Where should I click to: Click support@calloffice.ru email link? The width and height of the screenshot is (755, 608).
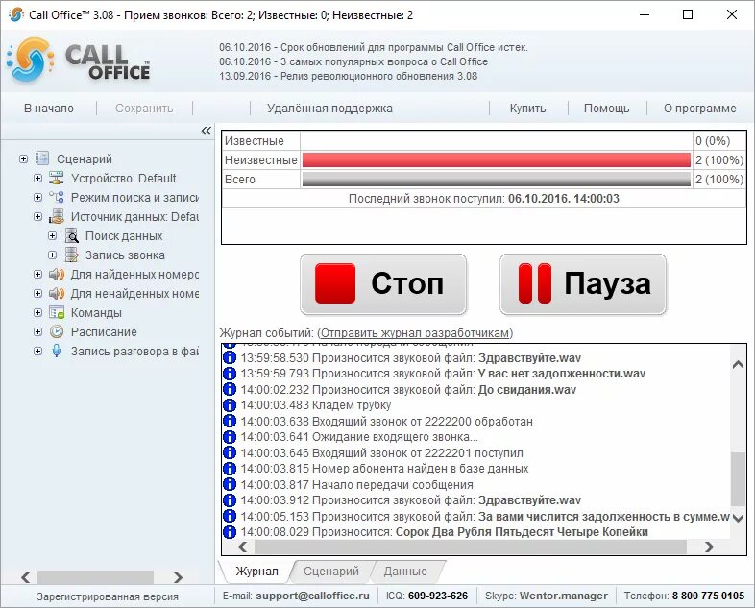pos(312,596)
